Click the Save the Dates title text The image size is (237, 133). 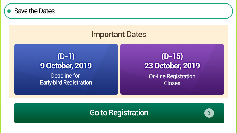34,11
